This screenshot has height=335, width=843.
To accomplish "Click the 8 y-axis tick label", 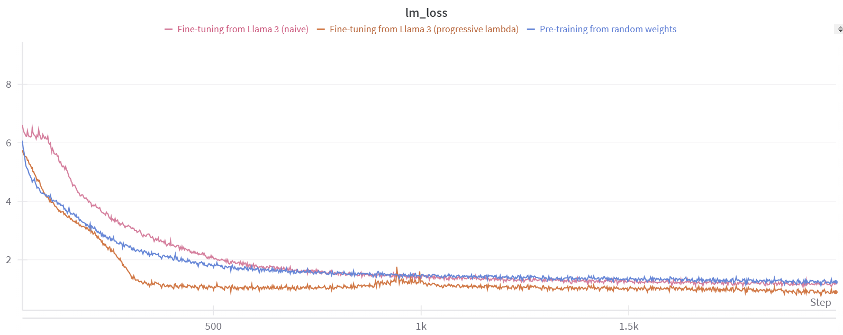I will pyautogui.click(x=8, y=85).
